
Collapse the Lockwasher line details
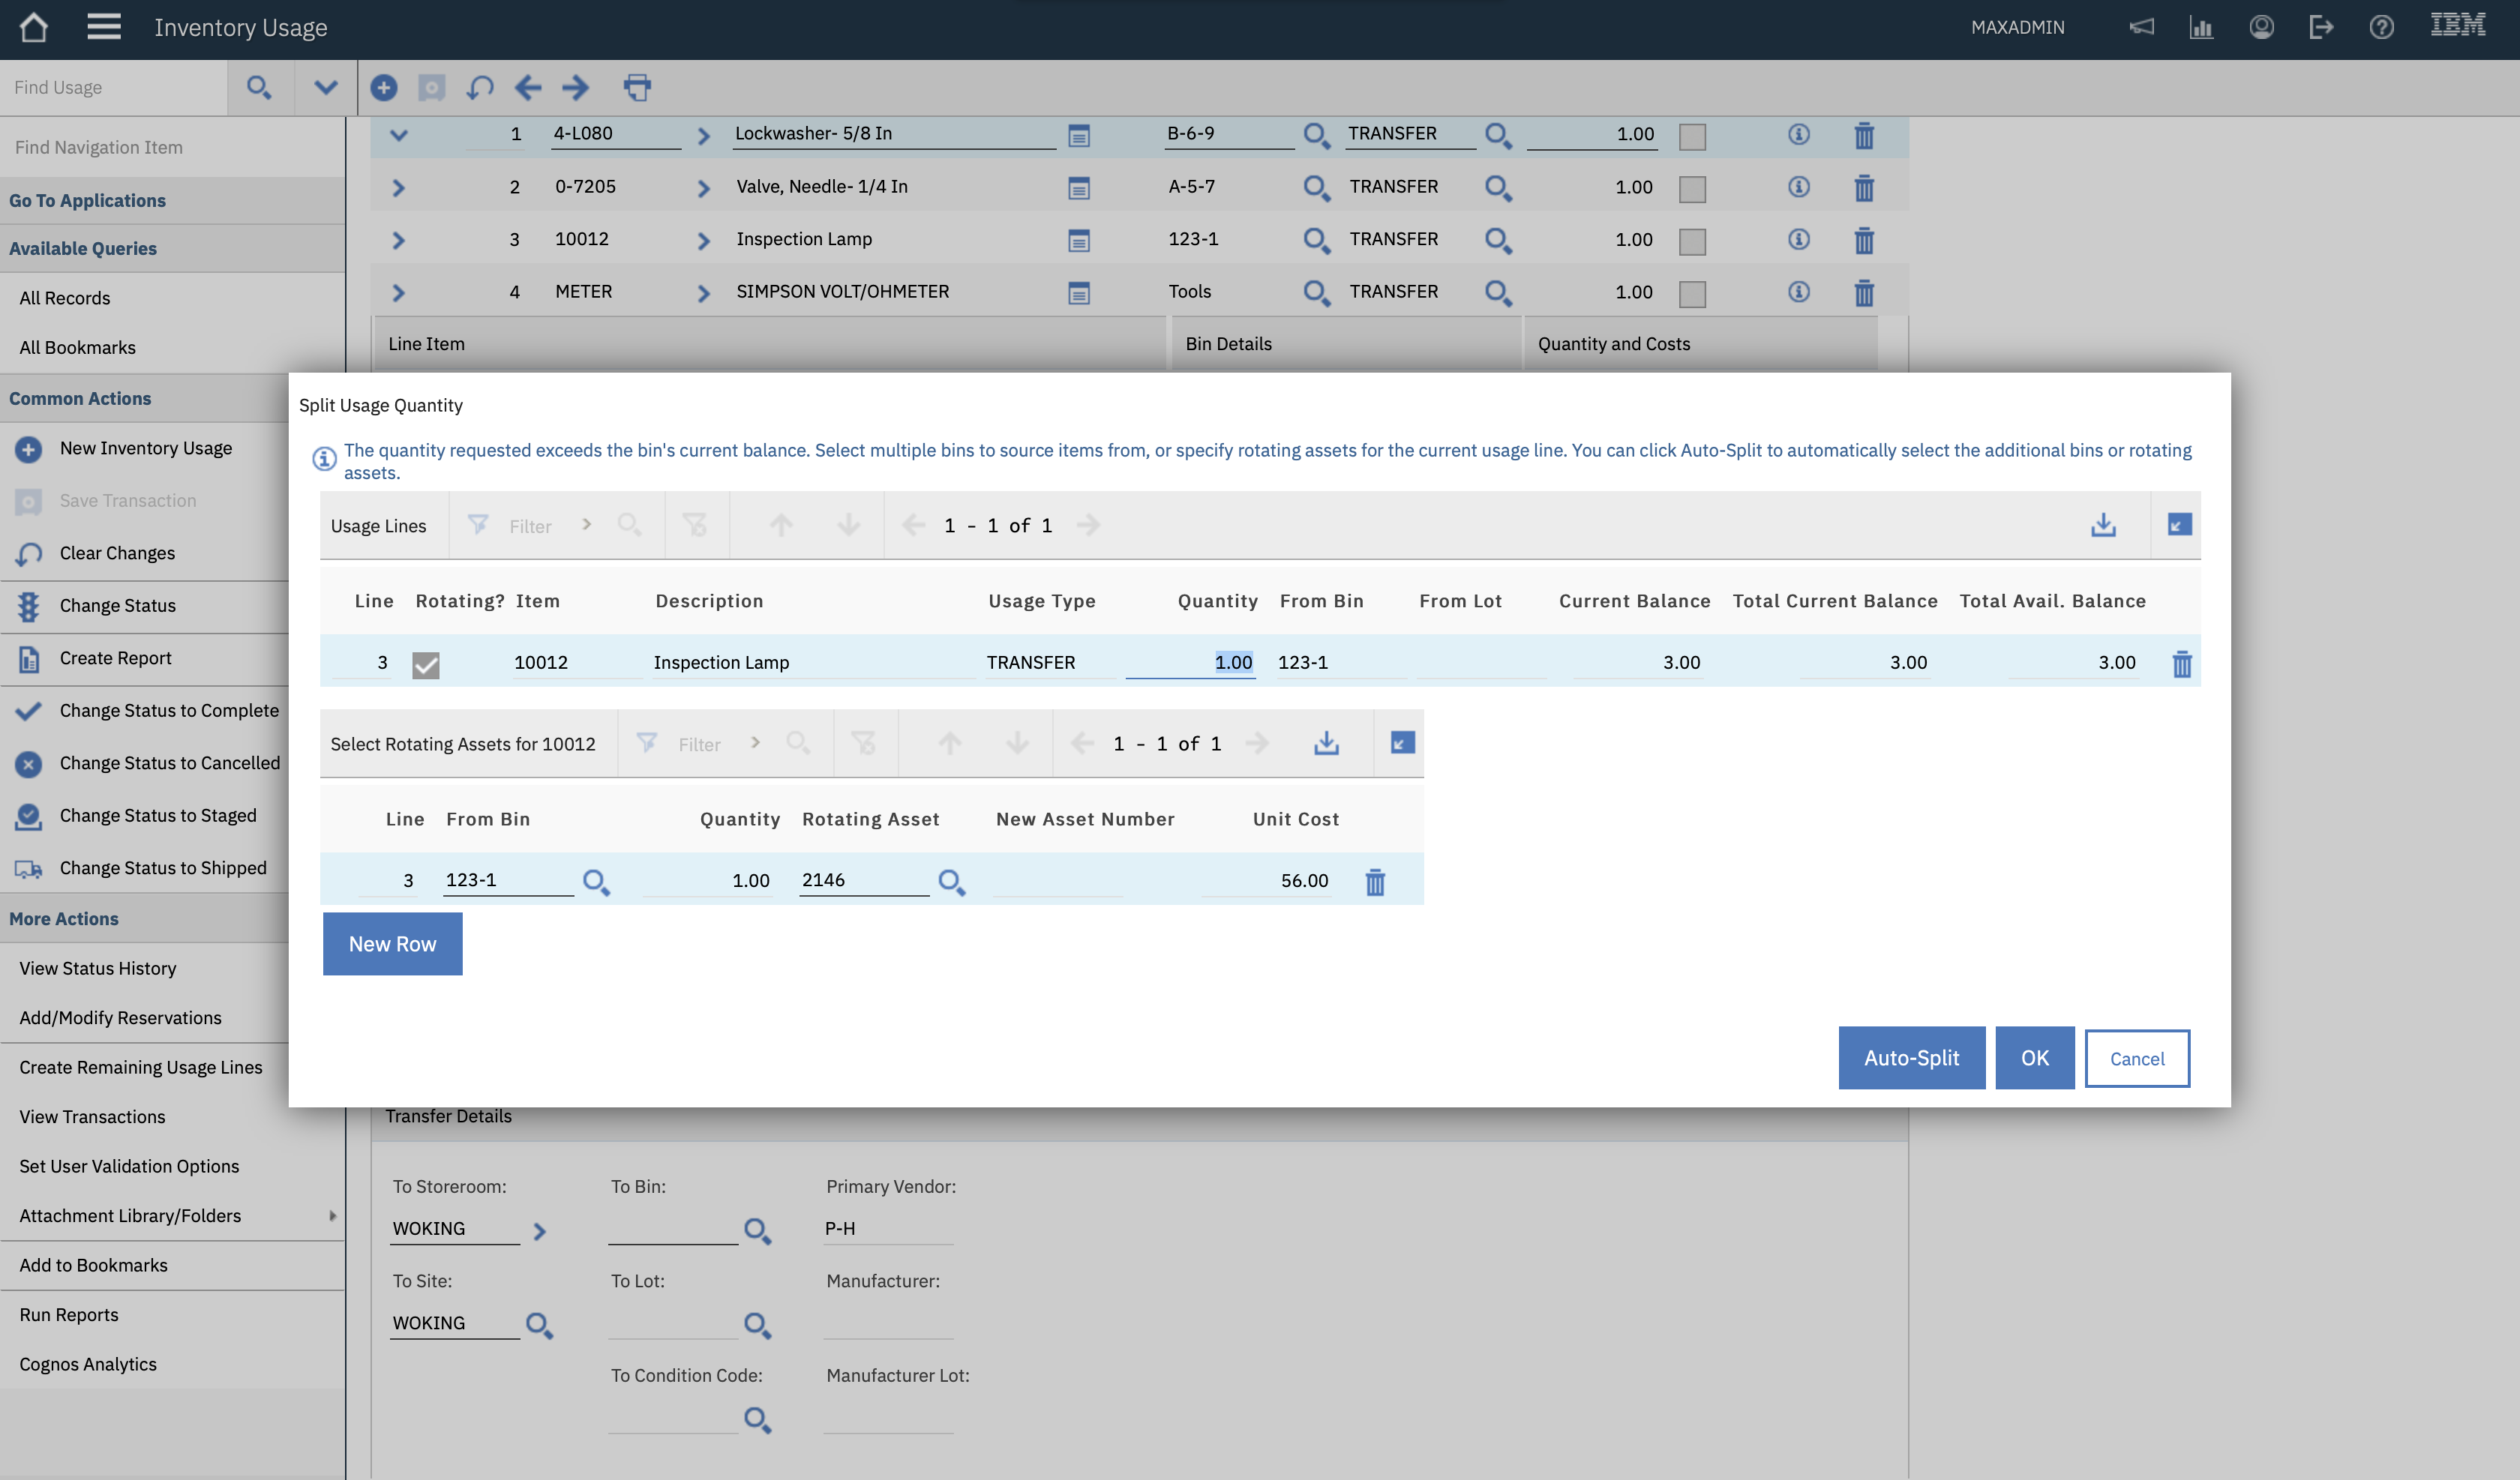[398, 134]
